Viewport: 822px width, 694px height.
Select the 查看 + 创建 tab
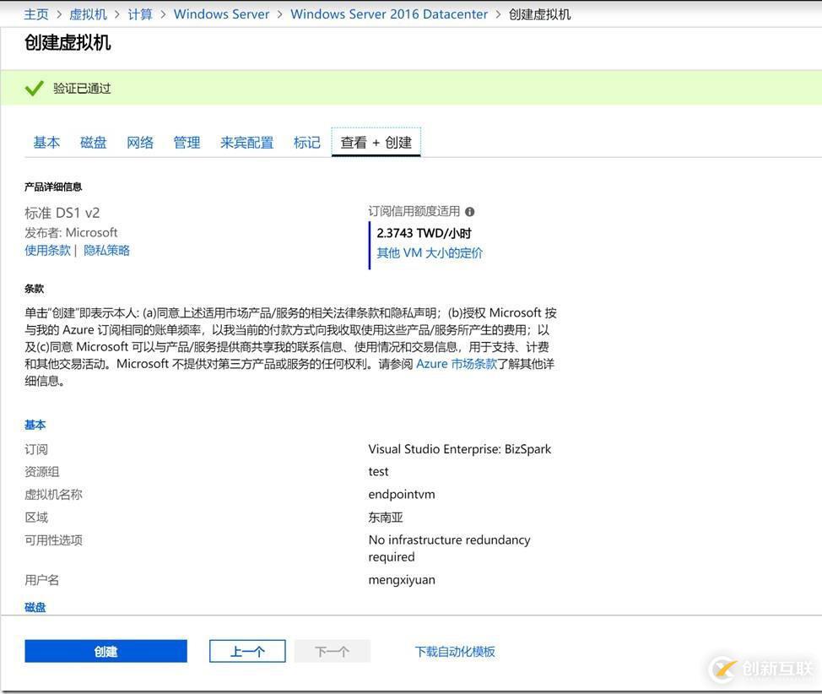[x=376, y=142]
